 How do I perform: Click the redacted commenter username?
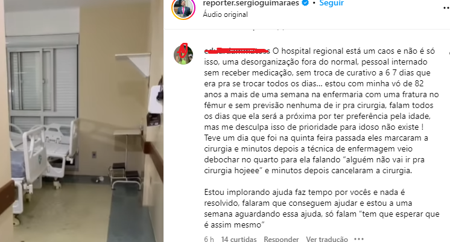[x=237, y=51]
